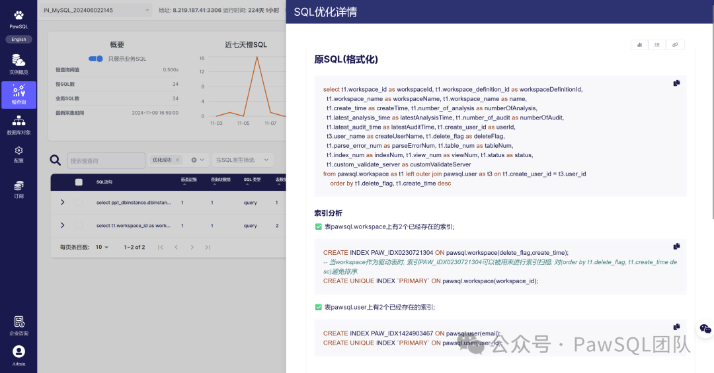Click the 11-05 point on the chart
This screenshot has height=373, width=714.
(x=243, y=116)
